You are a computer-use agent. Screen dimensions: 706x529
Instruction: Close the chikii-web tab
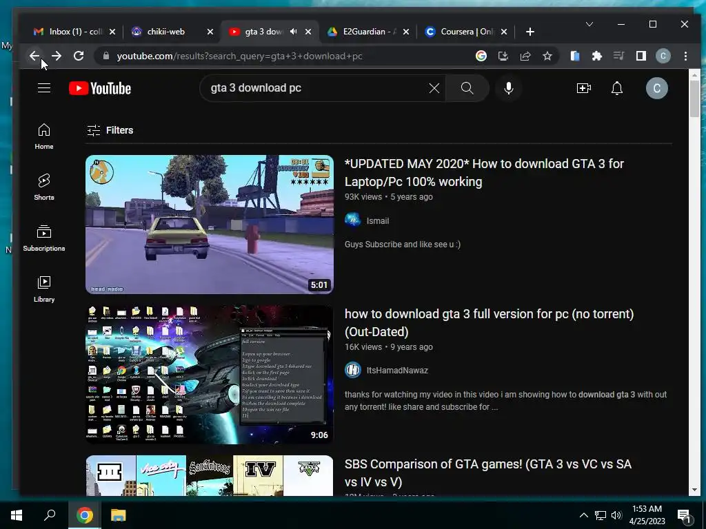pos(210,32)
